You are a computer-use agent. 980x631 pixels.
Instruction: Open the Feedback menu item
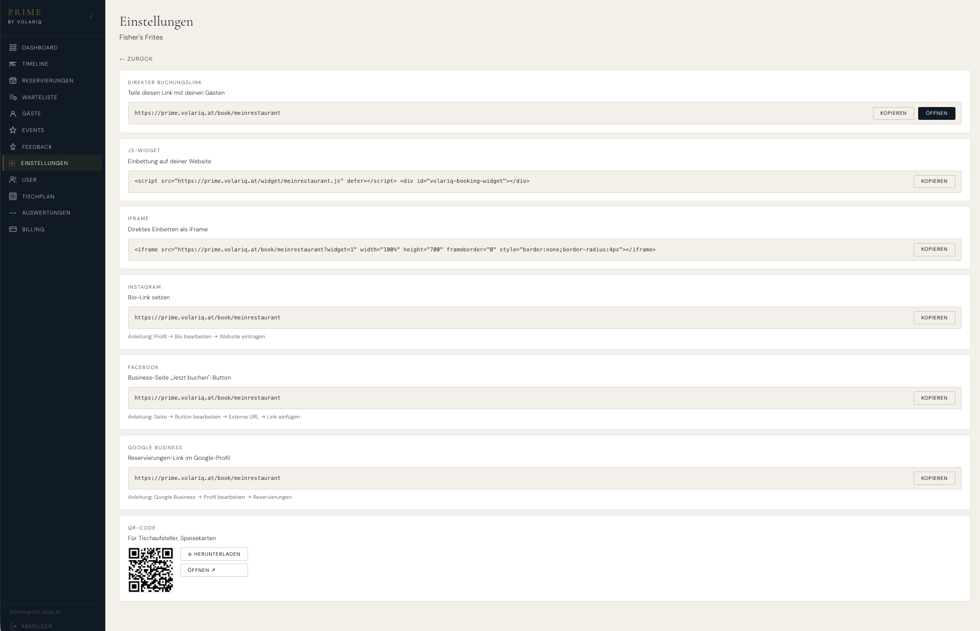[x=52, y=147]
